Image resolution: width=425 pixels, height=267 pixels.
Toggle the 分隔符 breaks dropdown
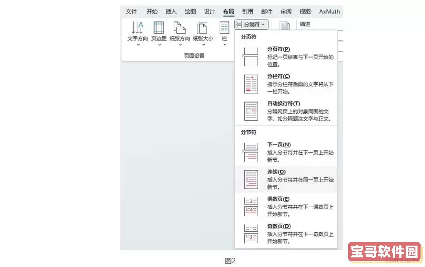pos(251,25)
